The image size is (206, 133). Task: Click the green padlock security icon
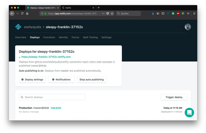click(45, 13)
